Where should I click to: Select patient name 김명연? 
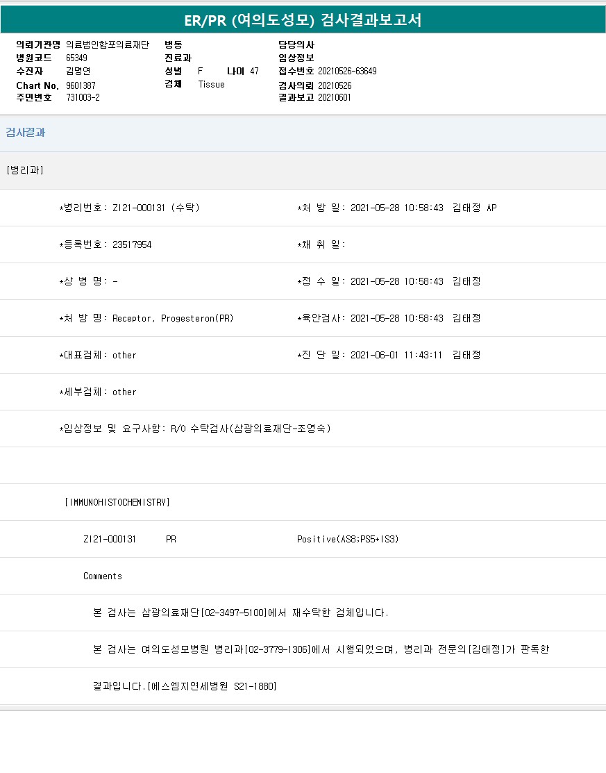(78, 71)
